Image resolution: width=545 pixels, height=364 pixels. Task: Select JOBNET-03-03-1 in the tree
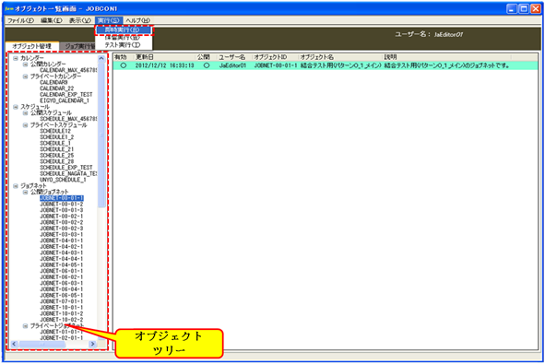coord(62,234)
